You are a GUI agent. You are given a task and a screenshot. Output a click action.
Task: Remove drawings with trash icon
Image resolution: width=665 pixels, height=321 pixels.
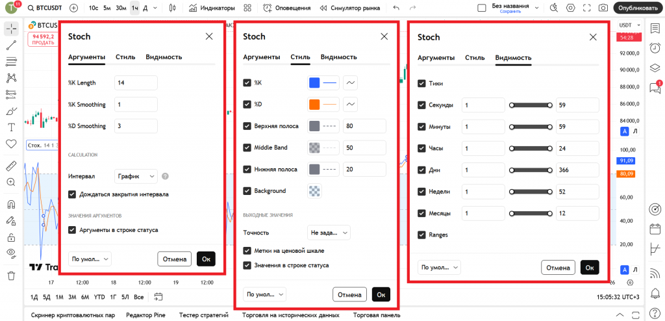12,276
